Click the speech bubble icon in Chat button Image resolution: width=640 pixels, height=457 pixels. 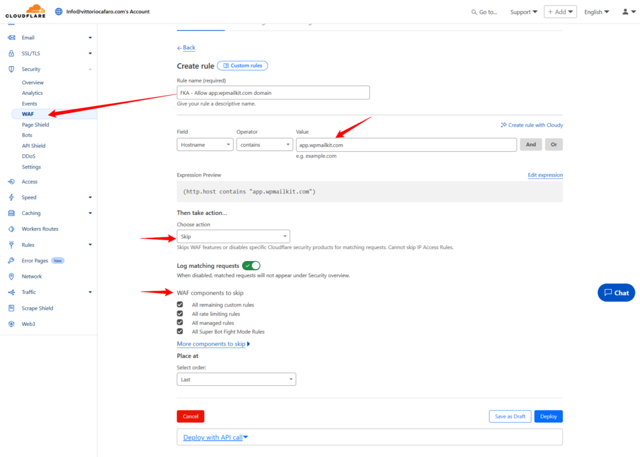tap(608, 292)
